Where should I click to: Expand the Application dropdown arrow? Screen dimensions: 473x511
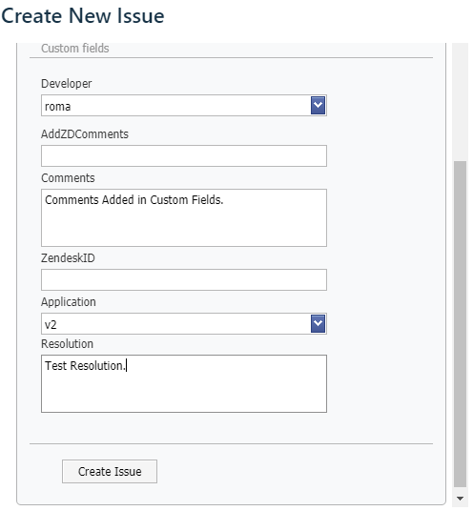(x=318, y=323)
